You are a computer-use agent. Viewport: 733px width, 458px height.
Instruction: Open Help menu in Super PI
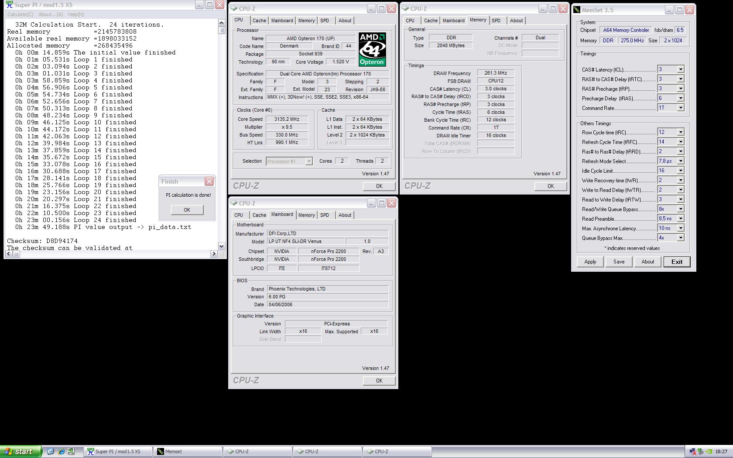[76, 14]
